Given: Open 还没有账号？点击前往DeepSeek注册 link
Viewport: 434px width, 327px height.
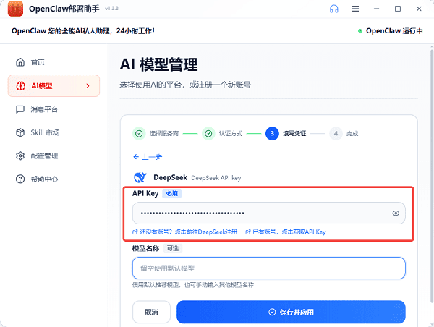Looking at the screenshot, I should pyautogui.click(x=185, y=232).
